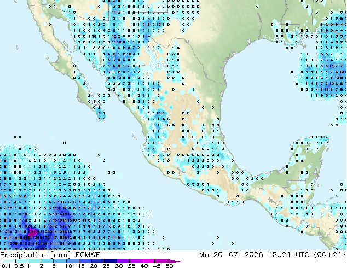
Task: Click the '30' legend value label
Action: 119,266
